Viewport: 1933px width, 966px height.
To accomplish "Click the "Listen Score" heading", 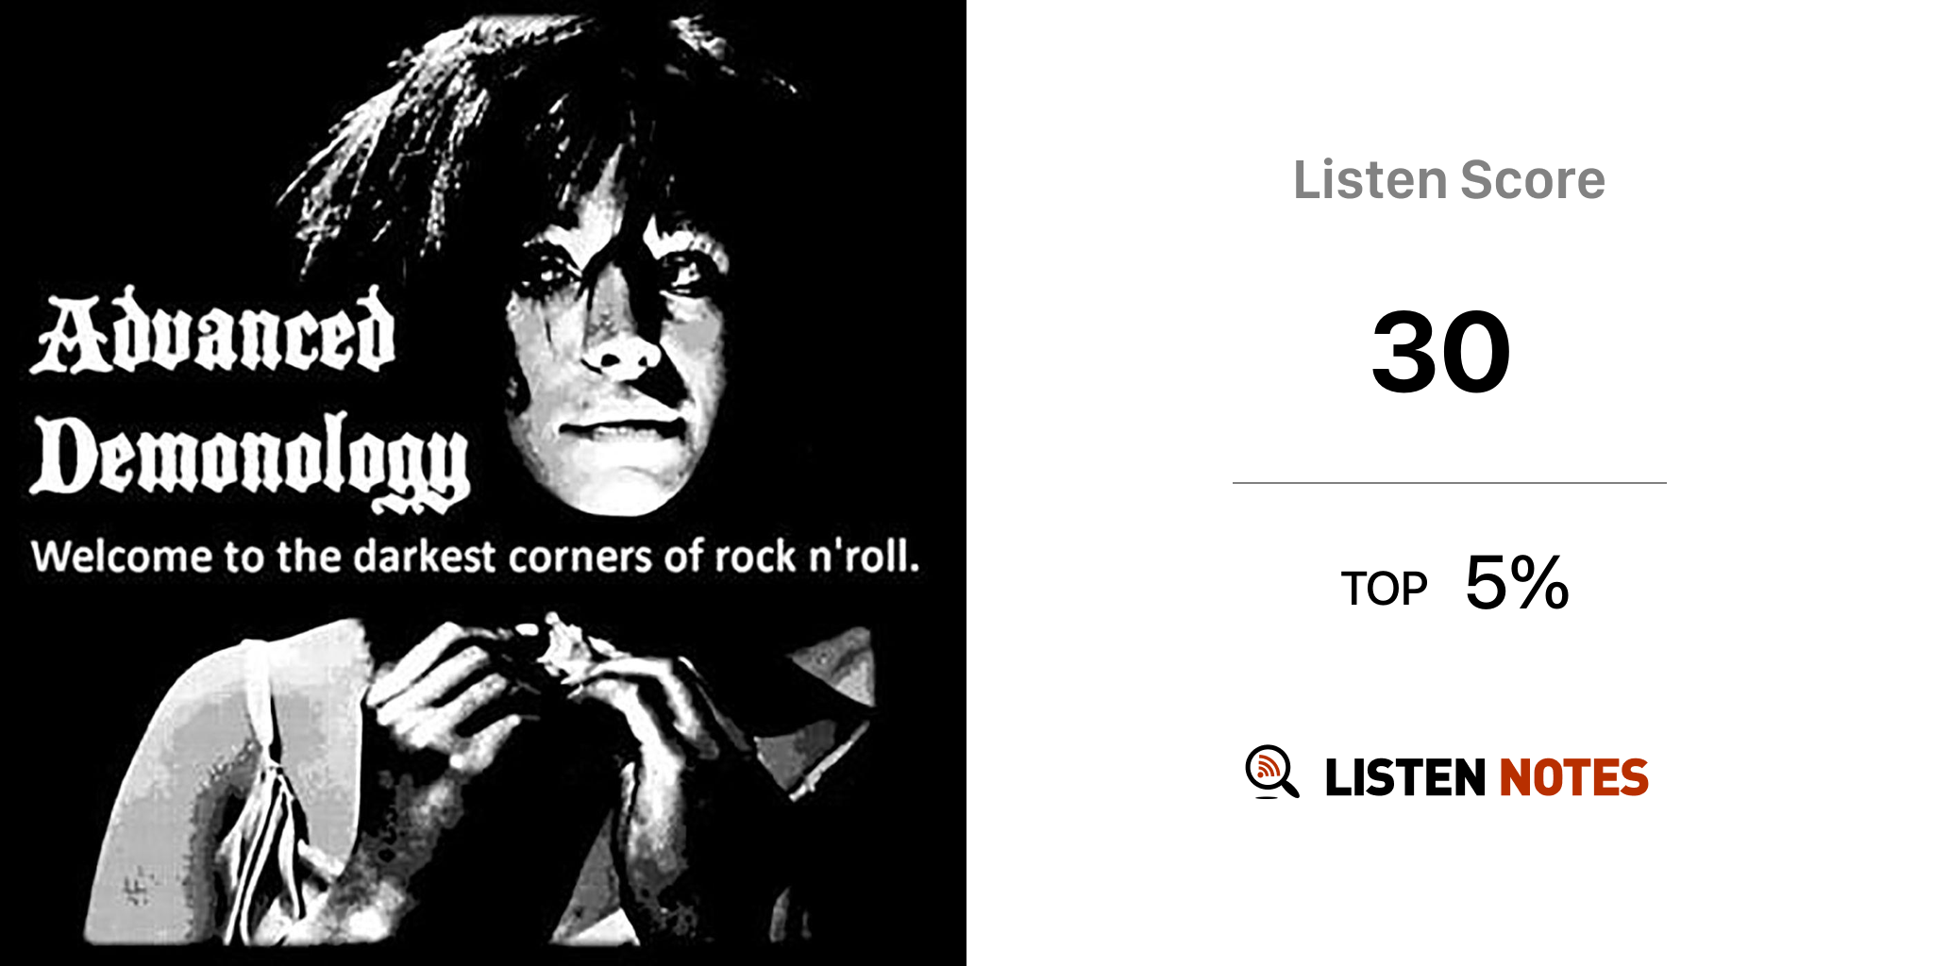I will coord(1448,180).
